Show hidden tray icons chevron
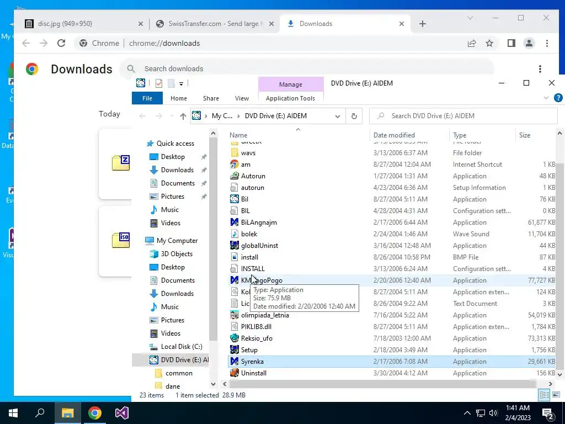 pos(467,413)
